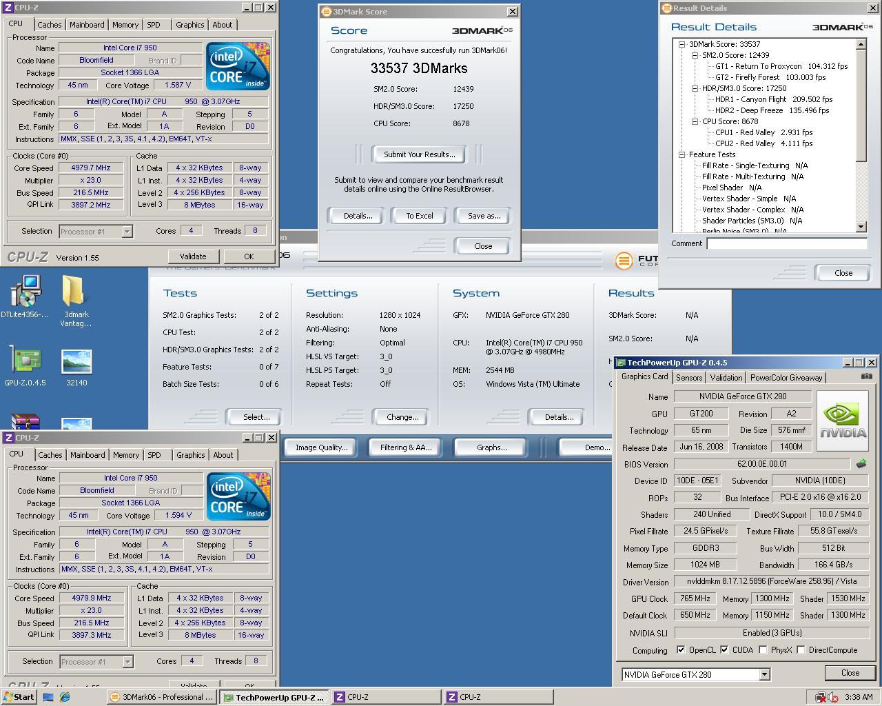Click Filtering & AA button in 3DMark06
The width and height of the screenshot is (882, 706).
(406, 447)
